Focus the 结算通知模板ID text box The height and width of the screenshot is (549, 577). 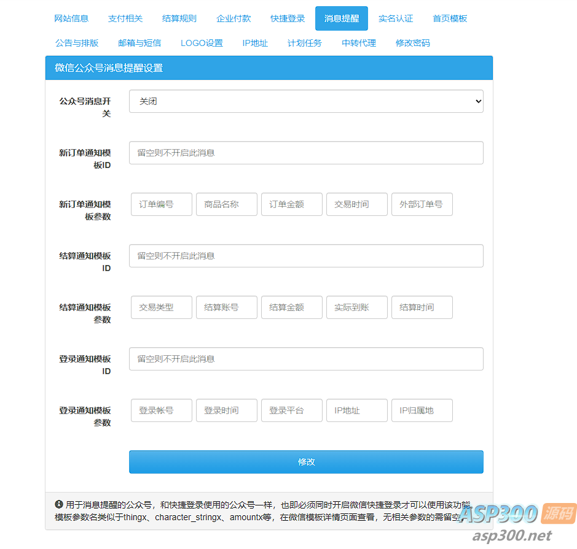click(305, 256)
